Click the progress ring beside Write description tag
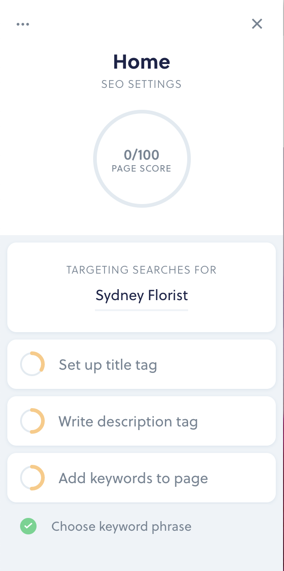Screen dimensions: 284x571 (x=32, y=421)
